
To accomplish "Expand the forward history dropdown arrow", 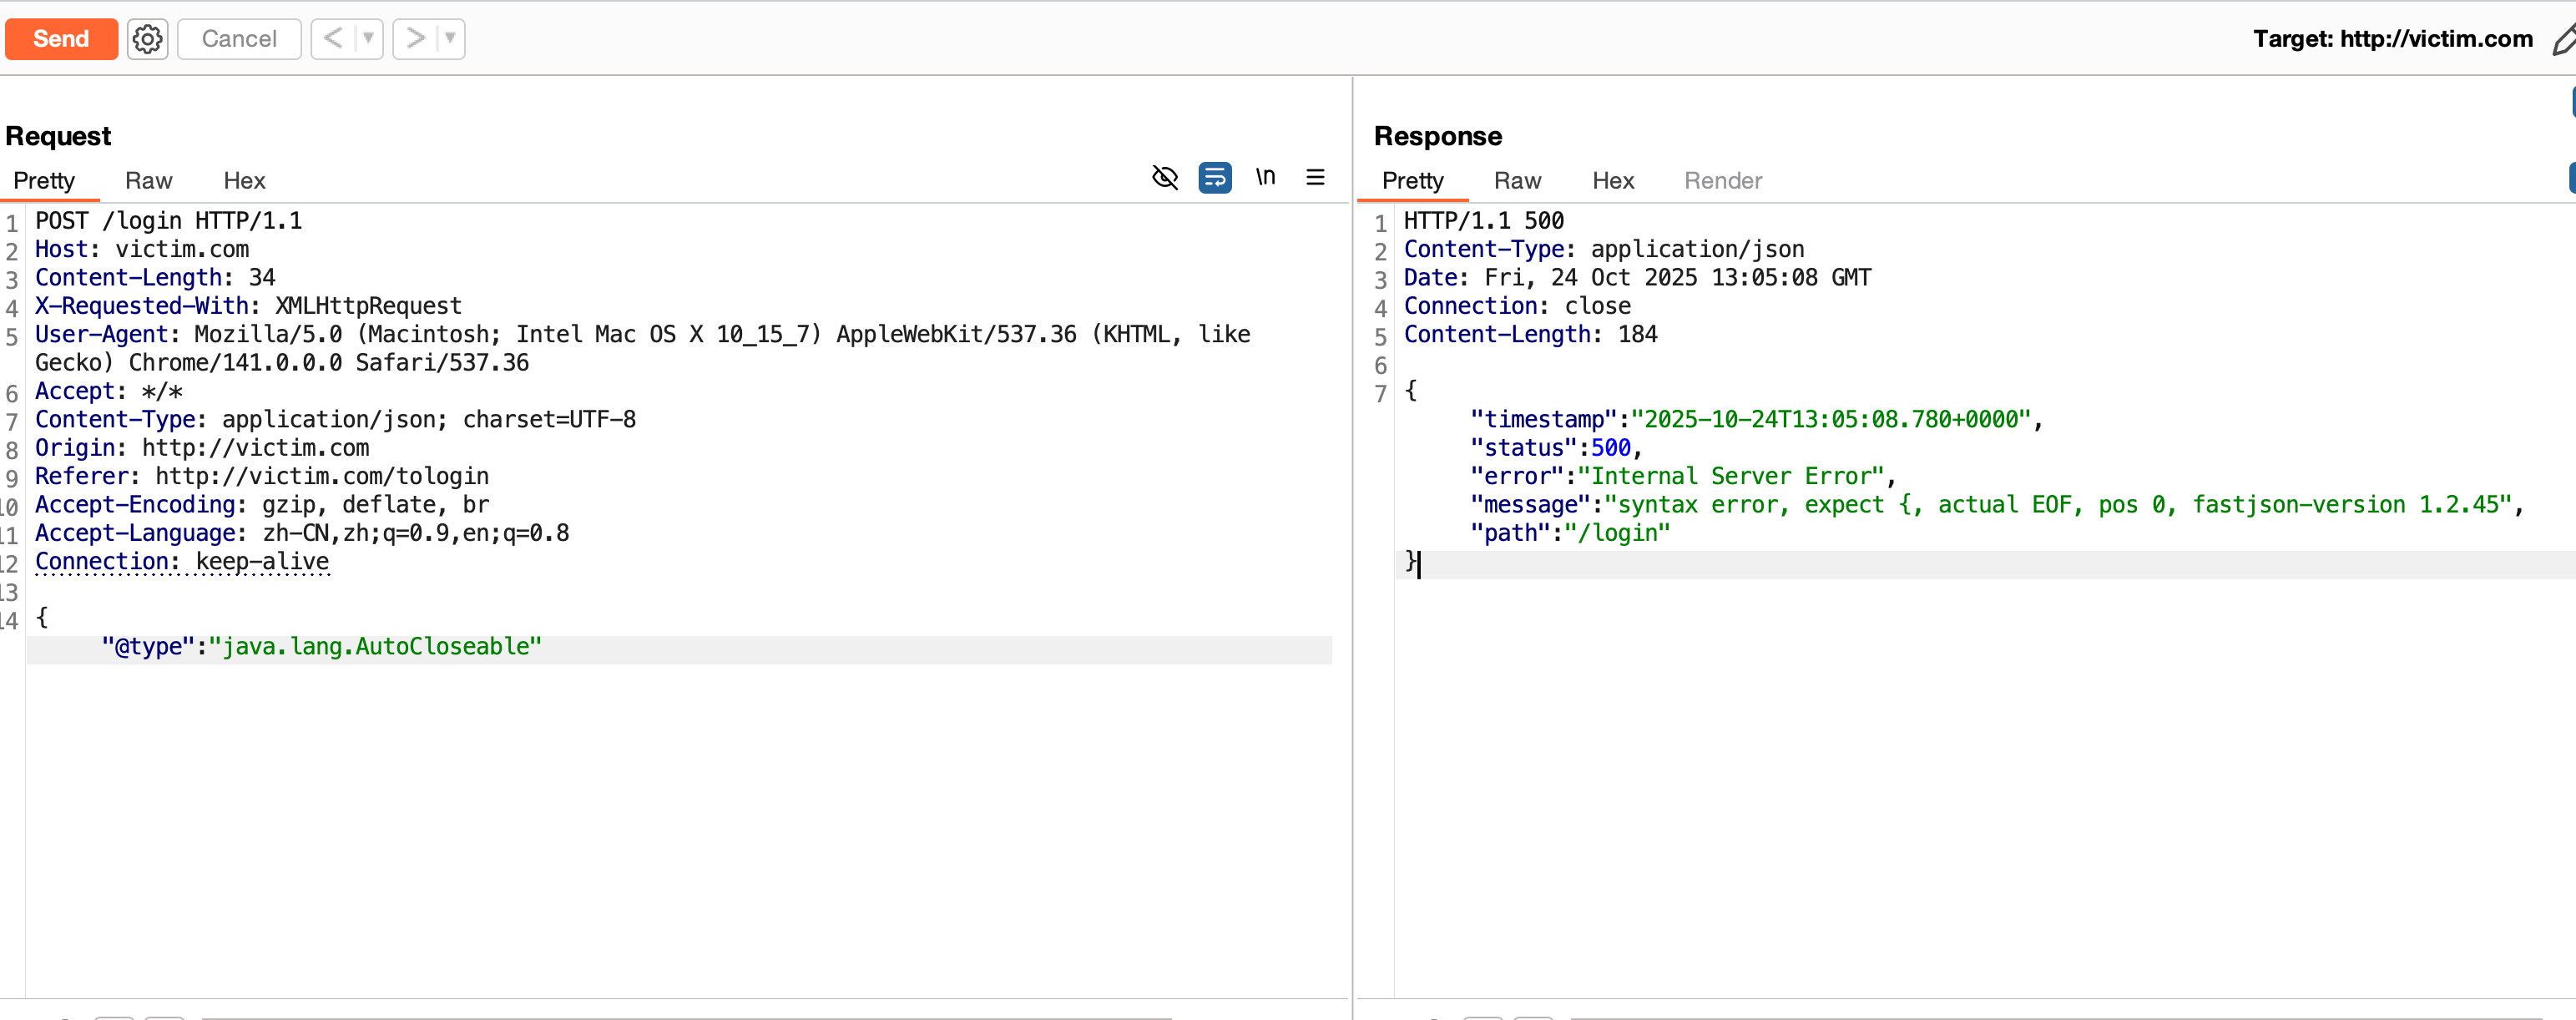I will point(450,39).
